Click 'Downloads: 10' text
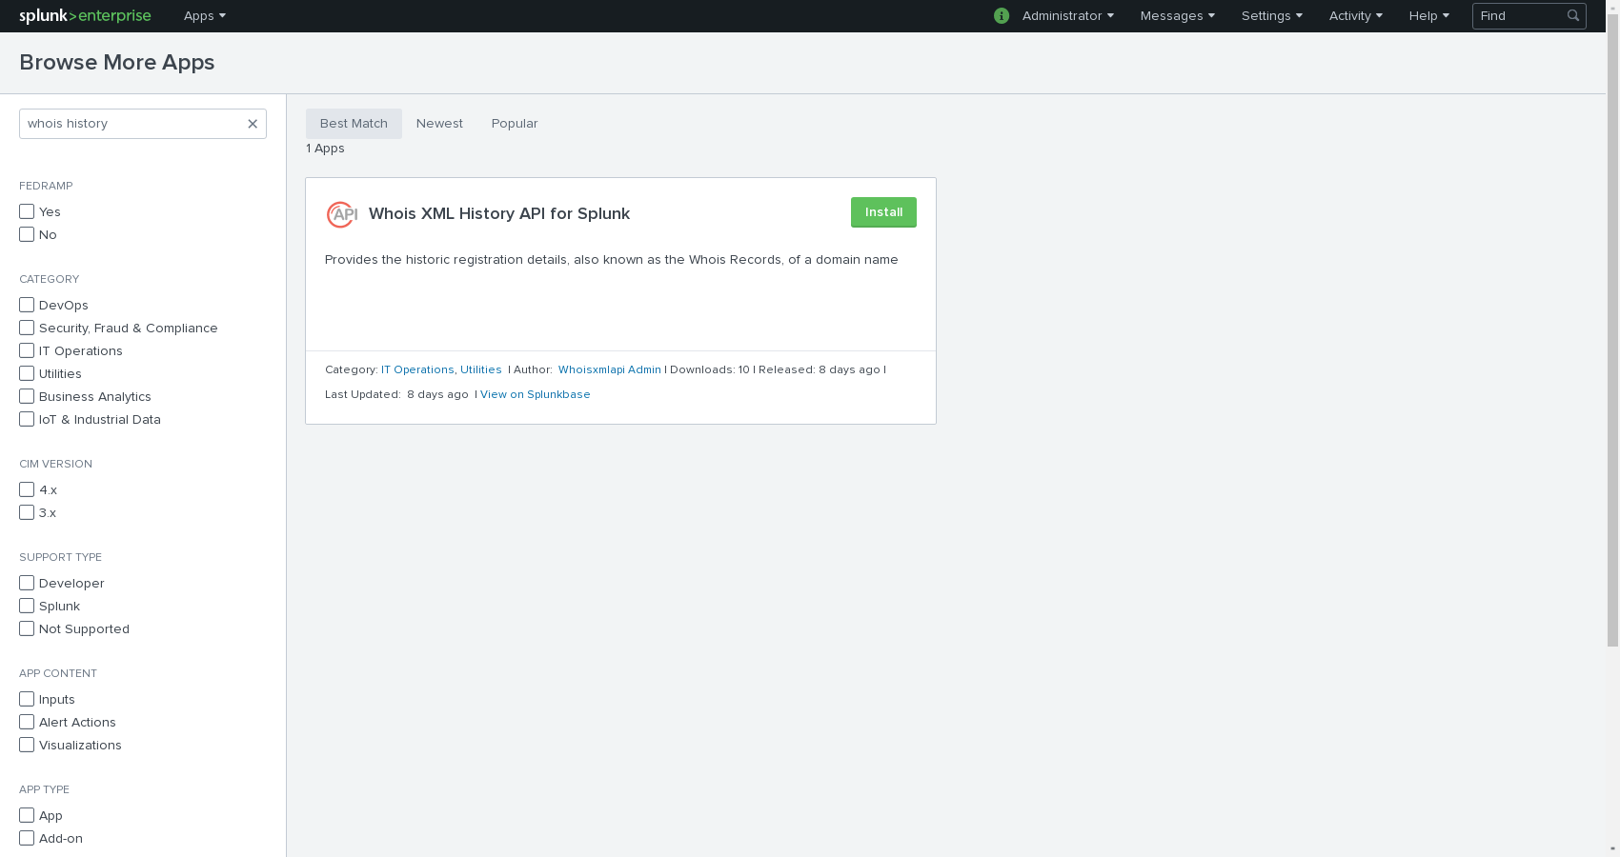 (710, 369)
